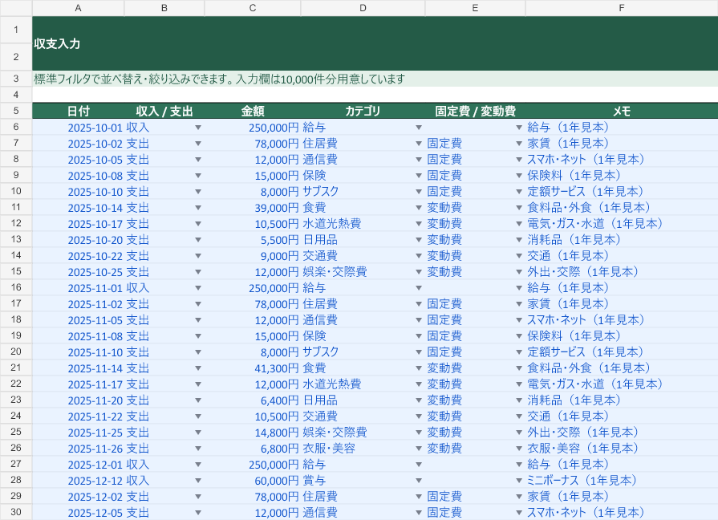Select memo 消耗品(1年見本) in row 23
Image resolution: width=718 pixels, height=520 pixels.
pyautogui.click(x=622, y=400)
